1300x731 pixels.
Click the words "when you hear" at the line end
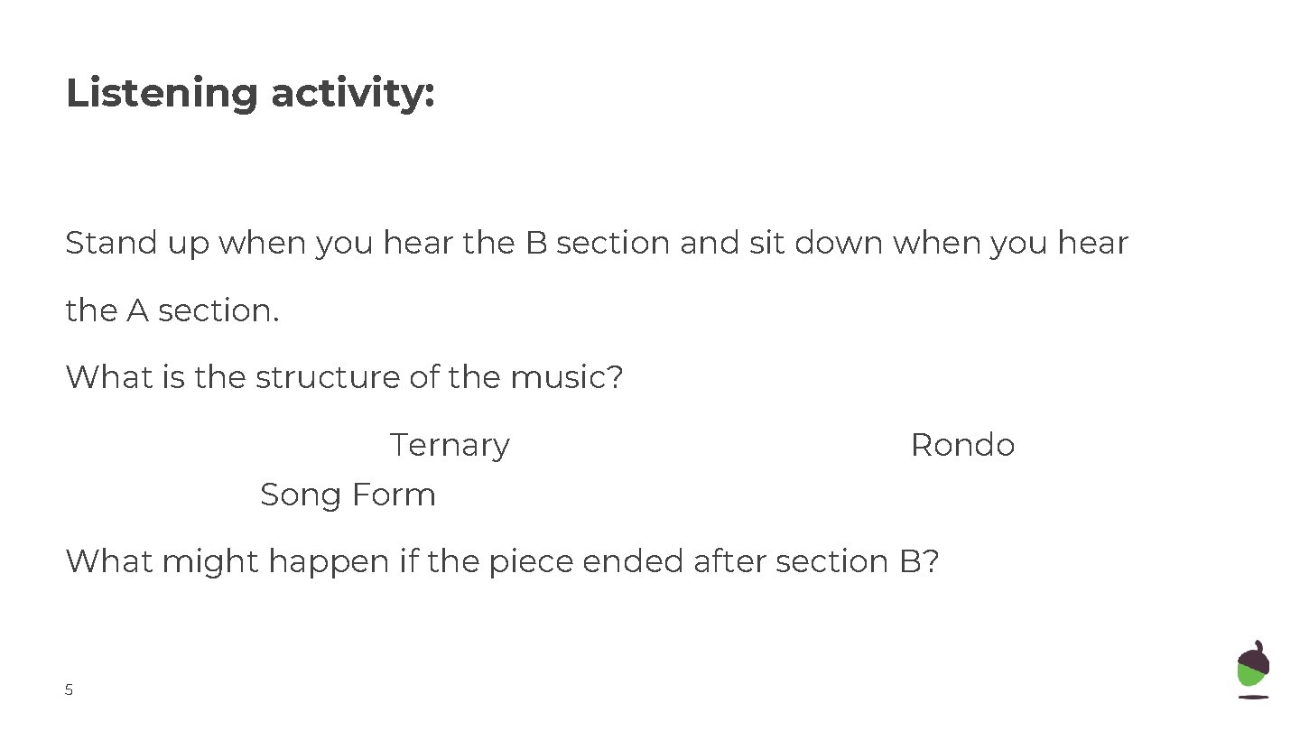pyautogui.click(x=1010, y=243)
